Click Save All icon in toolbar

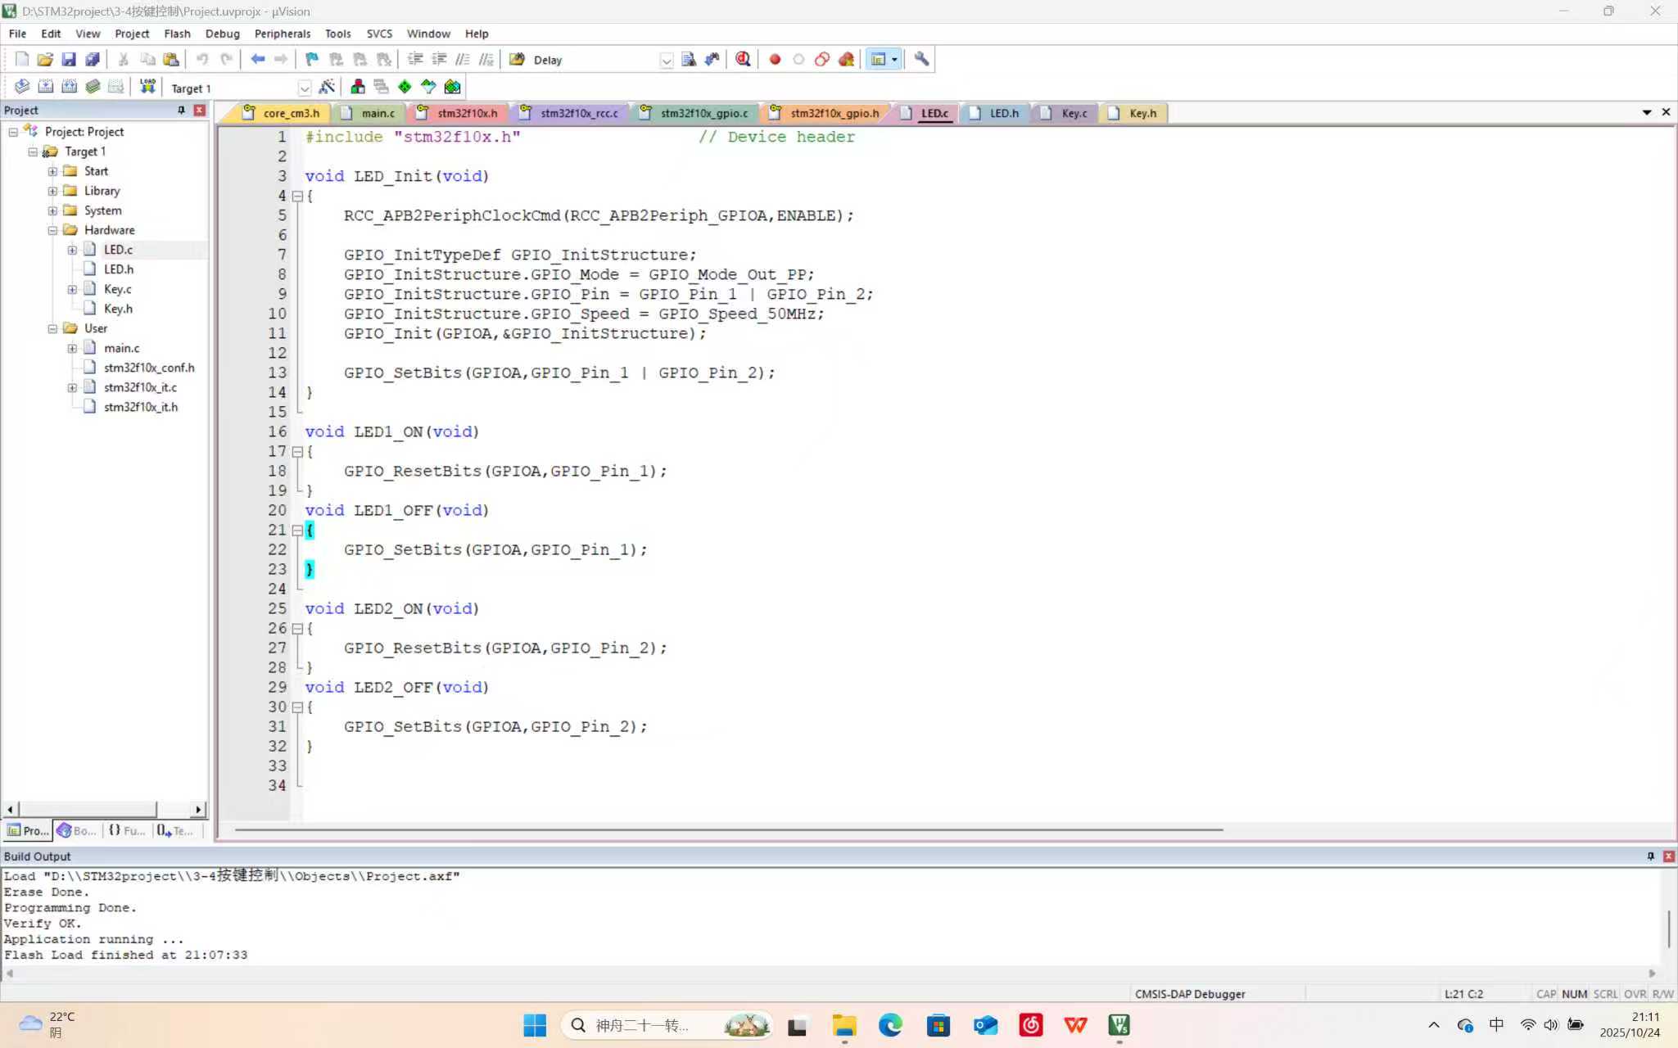[x=93, y=59]
